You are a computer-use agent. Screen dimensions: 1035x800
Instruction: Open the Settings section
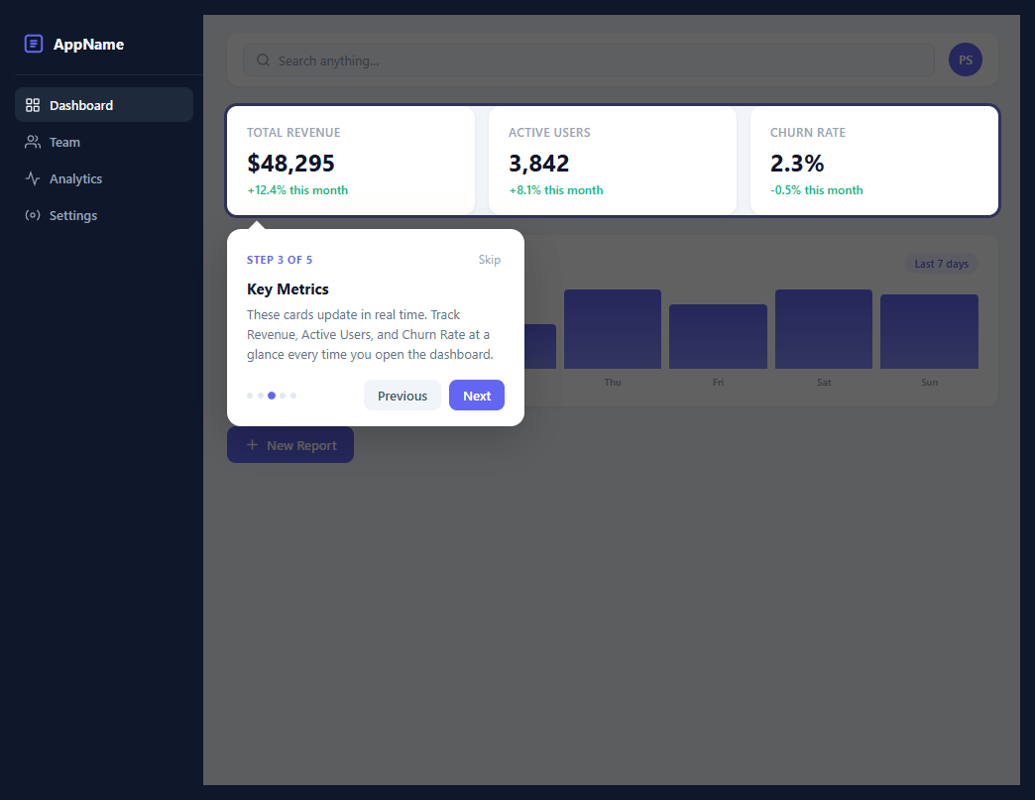pos(104,215)
